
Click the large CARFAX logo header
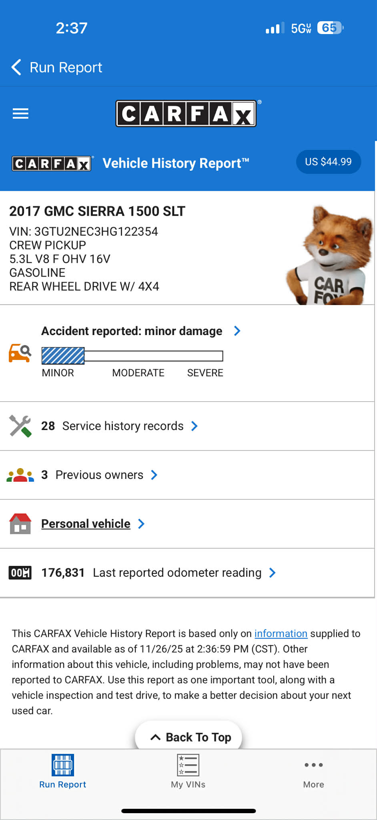(x=186, y=113)
